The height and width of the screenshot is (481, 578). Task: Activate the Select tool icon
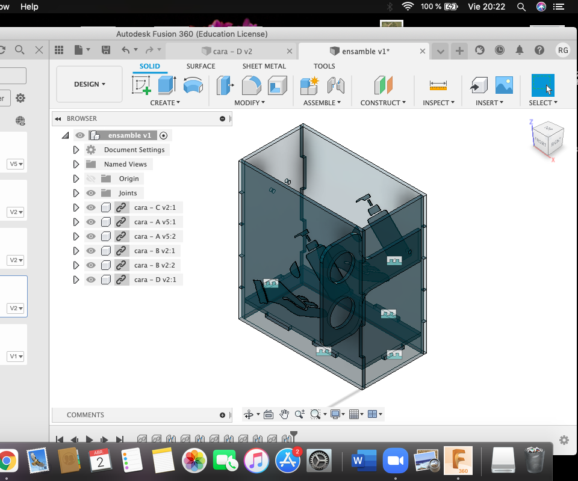(x=543, y=85)
